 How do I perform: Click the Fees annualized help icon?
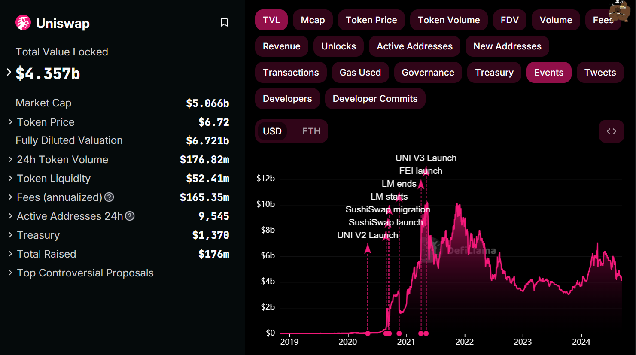coord(110,197)
